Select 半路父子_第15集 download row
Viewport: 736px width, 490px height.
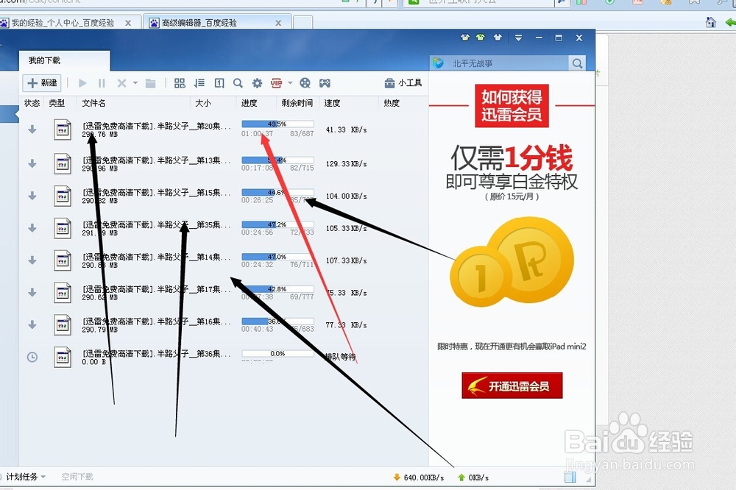[x=224, y=196]
